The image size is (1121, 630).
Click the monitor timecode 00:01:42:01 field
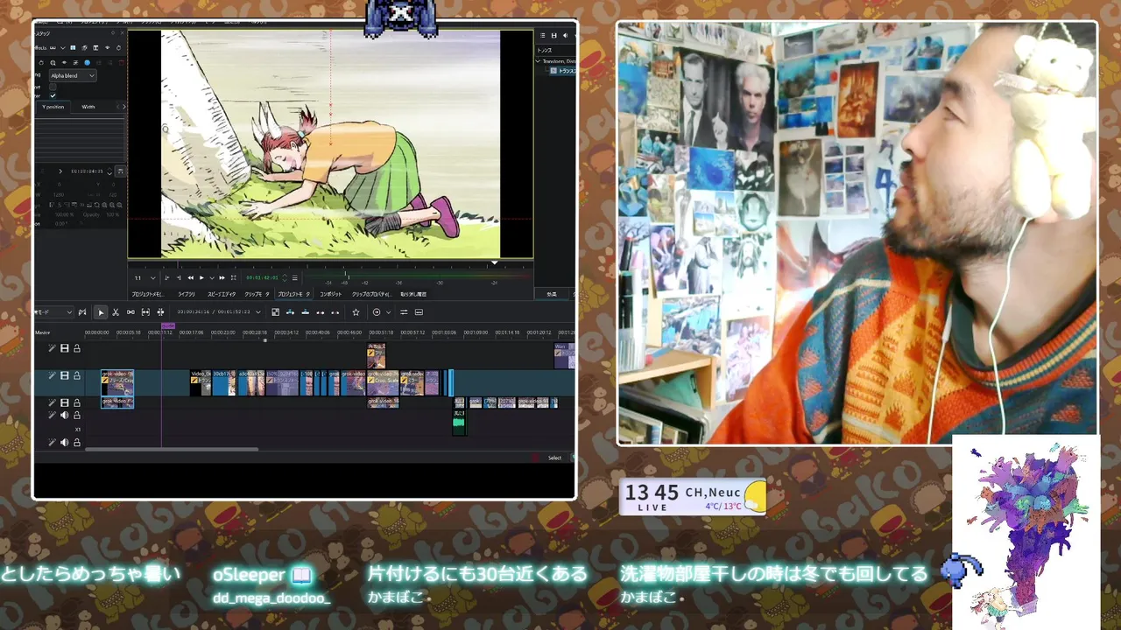(263, 277)
